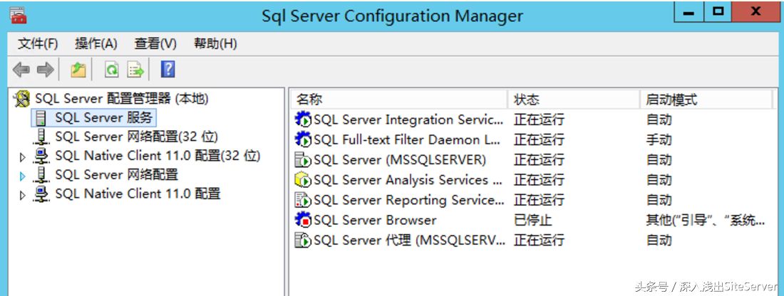Screen dimensions: 784x296
Task: Click the 已停止 status of SQL Server Browser
Action: [532, 220]
